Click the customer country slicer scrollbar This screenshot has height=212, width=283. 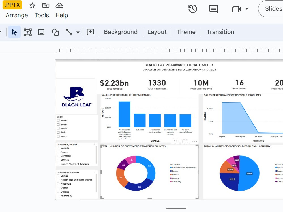tap(96, 155)
